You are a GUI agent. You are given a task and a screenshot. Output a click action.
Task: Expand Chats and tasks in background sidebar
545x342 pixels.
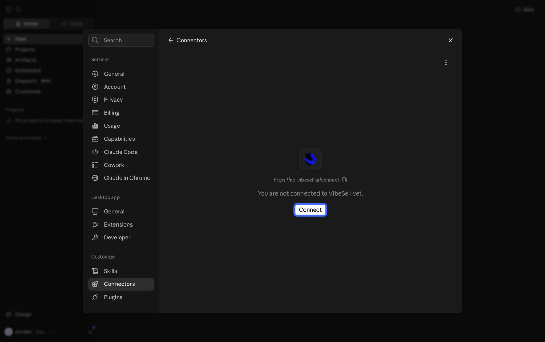pyautogui.click(x=26, y=138)
